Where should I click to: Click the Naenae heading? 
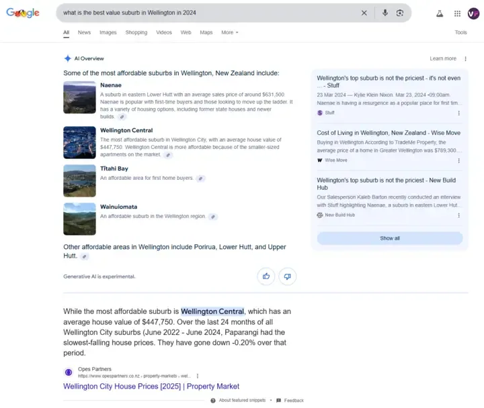111,85
